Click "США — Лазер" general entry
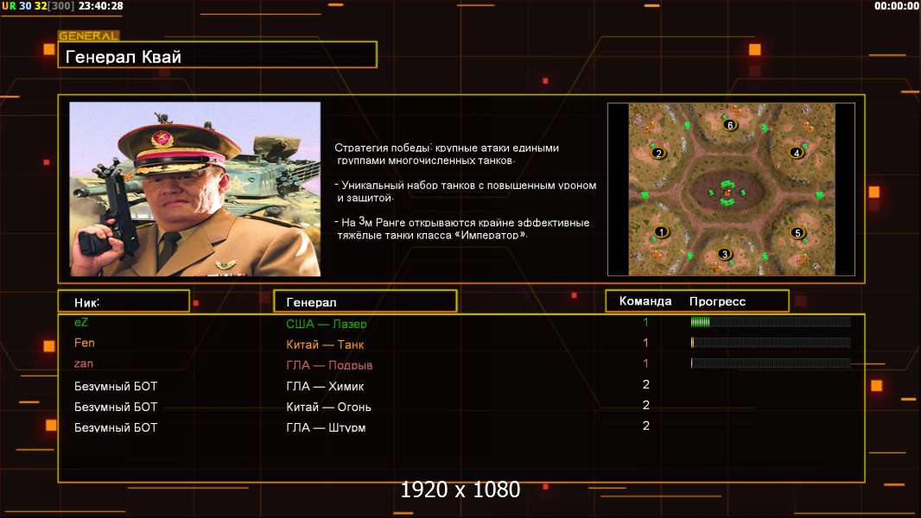 (326, 323)
